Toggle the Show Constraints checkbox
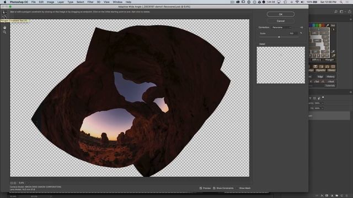This screenshot has width=353, height=198. coord(214,188)
